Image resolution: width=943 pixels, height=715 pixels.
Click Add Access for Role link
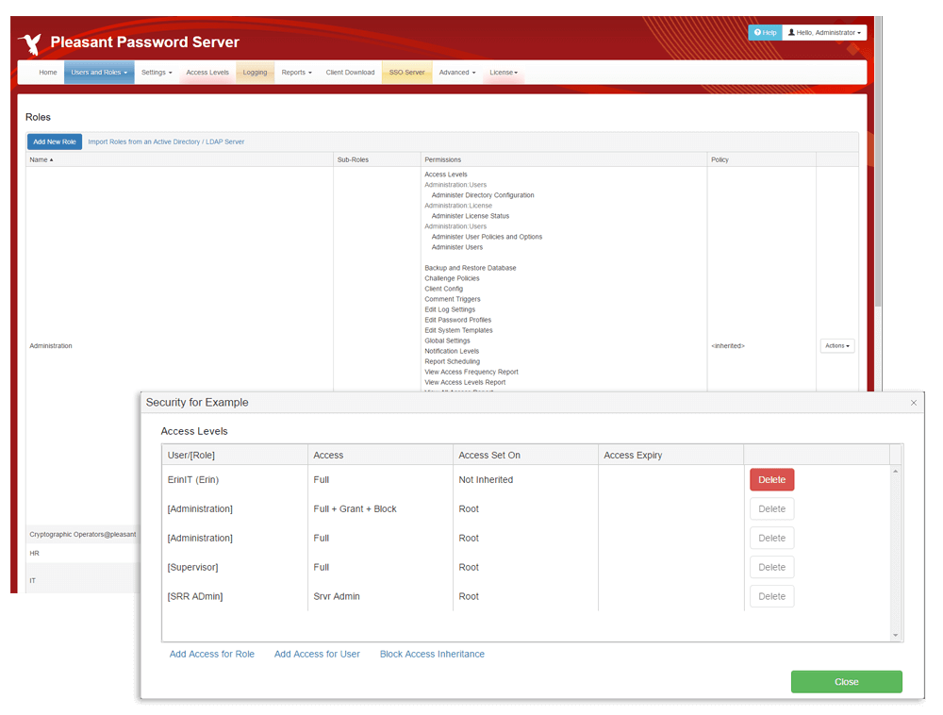212,654
